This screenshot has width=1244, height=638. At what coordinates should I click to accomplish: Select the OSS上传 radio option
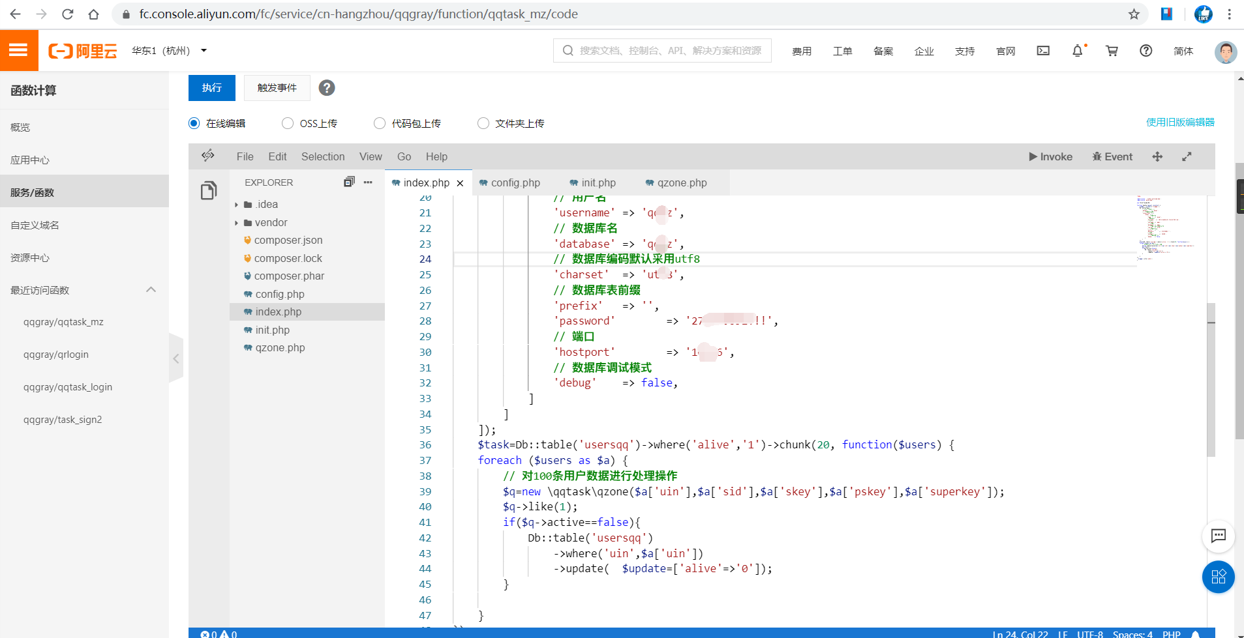pos(288,123)
